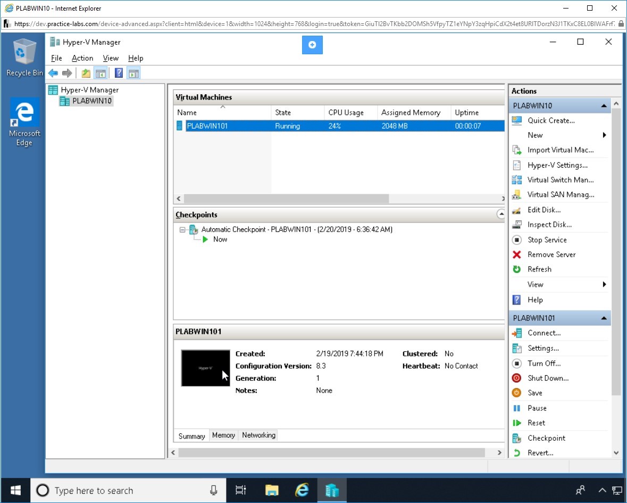Collapse the PLABWIN10 actions section
This screenshot has height=503, width=627.
604,105
